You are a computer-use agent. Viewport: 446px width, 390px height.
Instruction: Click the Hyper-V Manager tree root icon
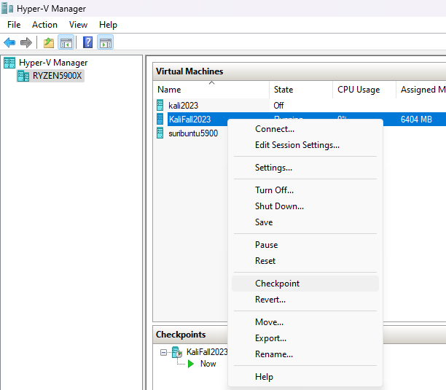click(x=9, y=63)
